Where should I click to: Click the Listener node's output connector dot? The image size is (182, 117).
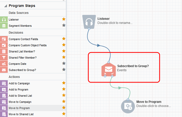tap(89, 29)
